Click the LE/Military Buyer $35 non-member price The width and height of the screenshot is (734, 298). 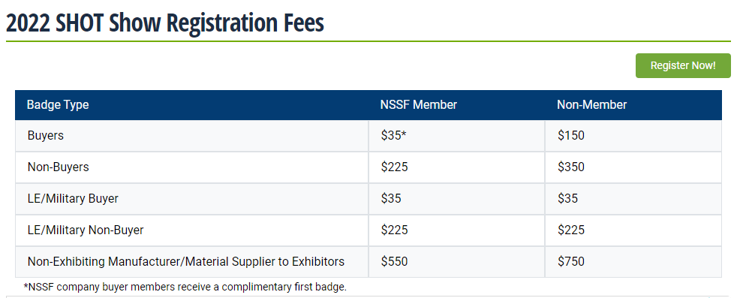click(567, 199)
